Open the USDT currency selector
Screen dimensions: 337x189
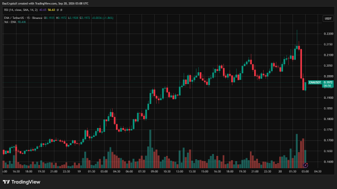pyautogui.click(x=328, y=19)
